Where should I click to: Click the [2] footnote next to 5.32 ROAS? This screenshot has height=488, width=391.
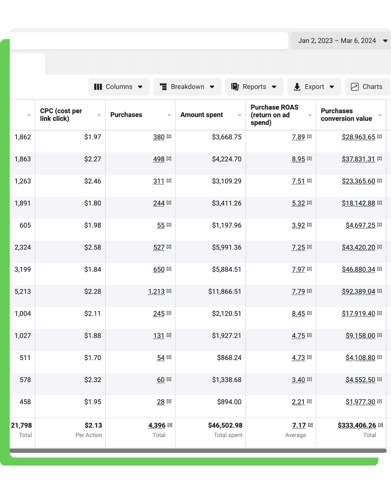(x=309, y=202)
